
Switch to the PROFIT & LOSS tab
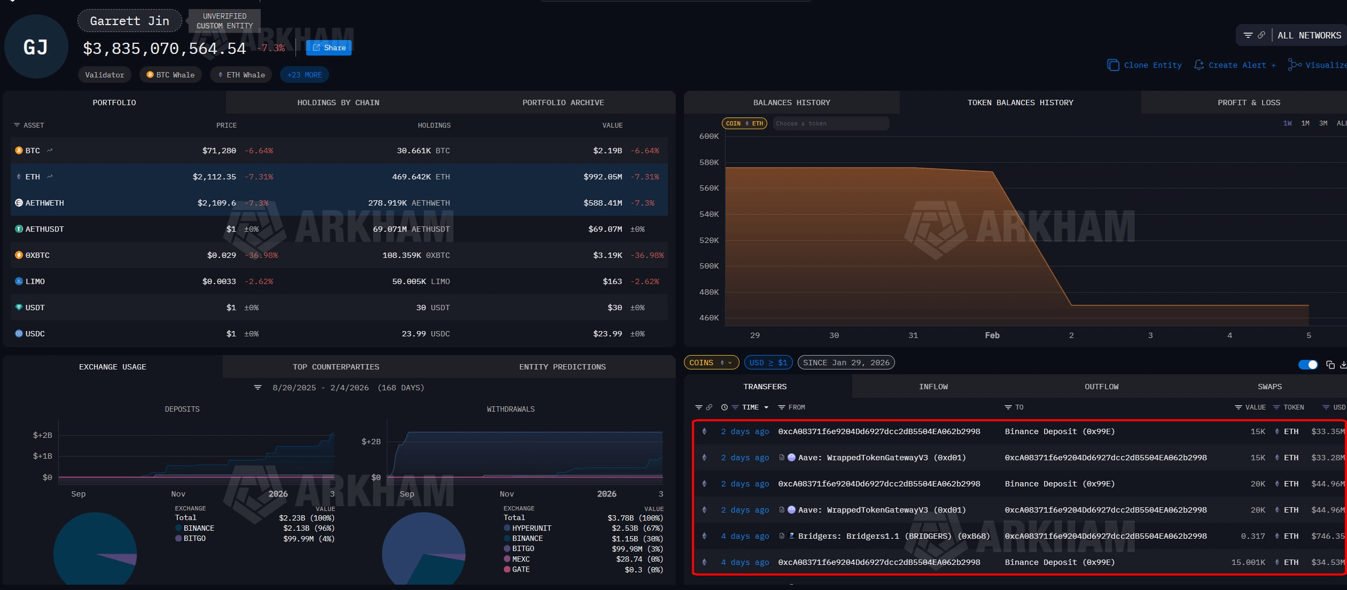point(1249,103)
